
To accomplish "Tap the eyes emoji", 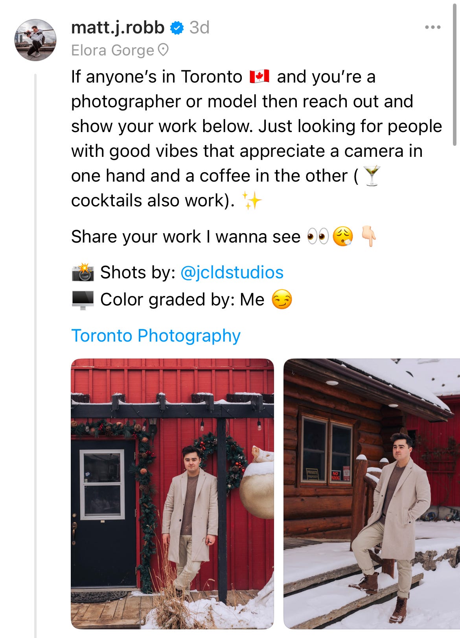I will (x=318, y=237).
